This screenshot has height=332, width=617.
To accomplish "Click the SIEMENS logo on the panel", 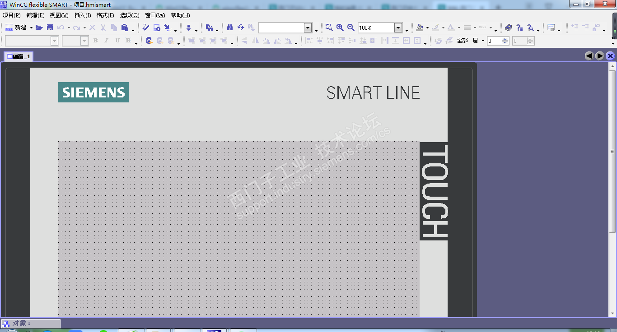I will [93, 92].
